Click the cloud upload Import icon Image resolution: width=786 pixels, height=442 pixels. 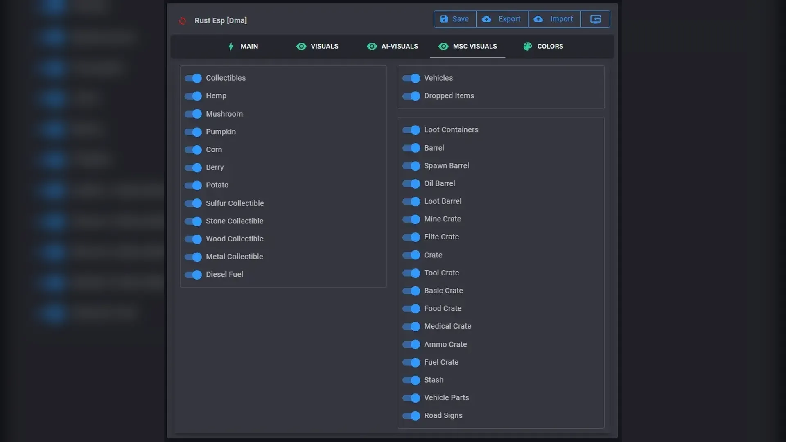click(x=538, y=19)
